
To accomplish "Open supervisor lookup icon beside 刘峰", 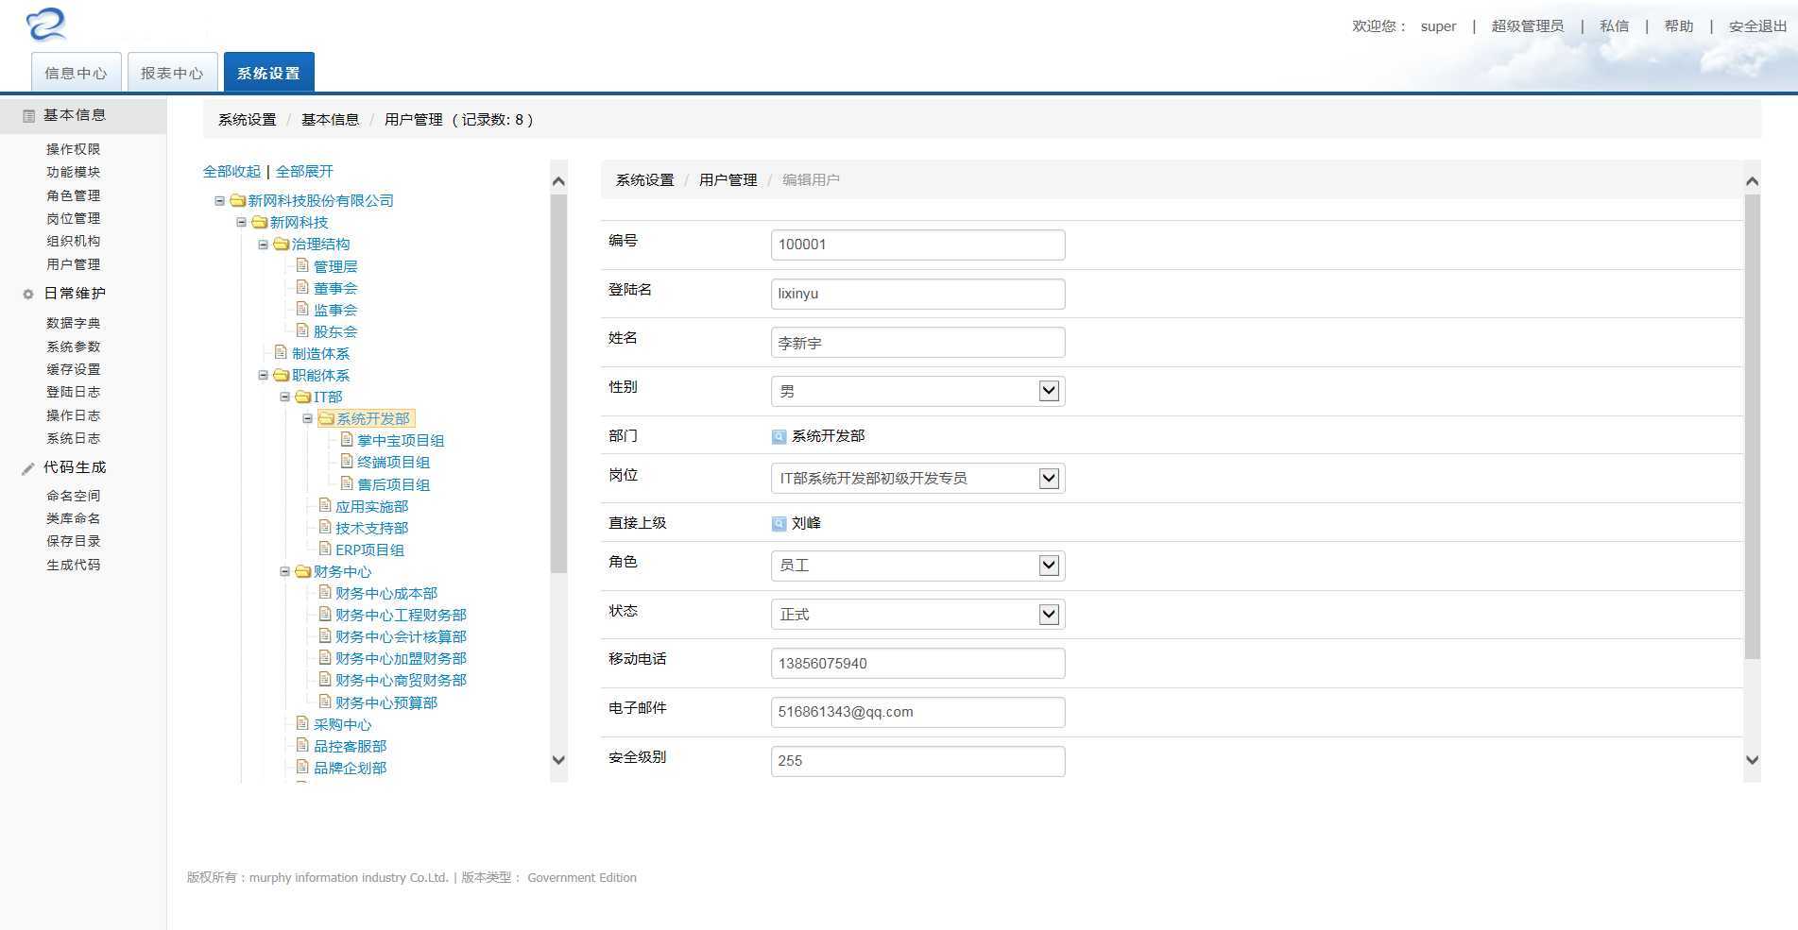I will coord(779,524).
